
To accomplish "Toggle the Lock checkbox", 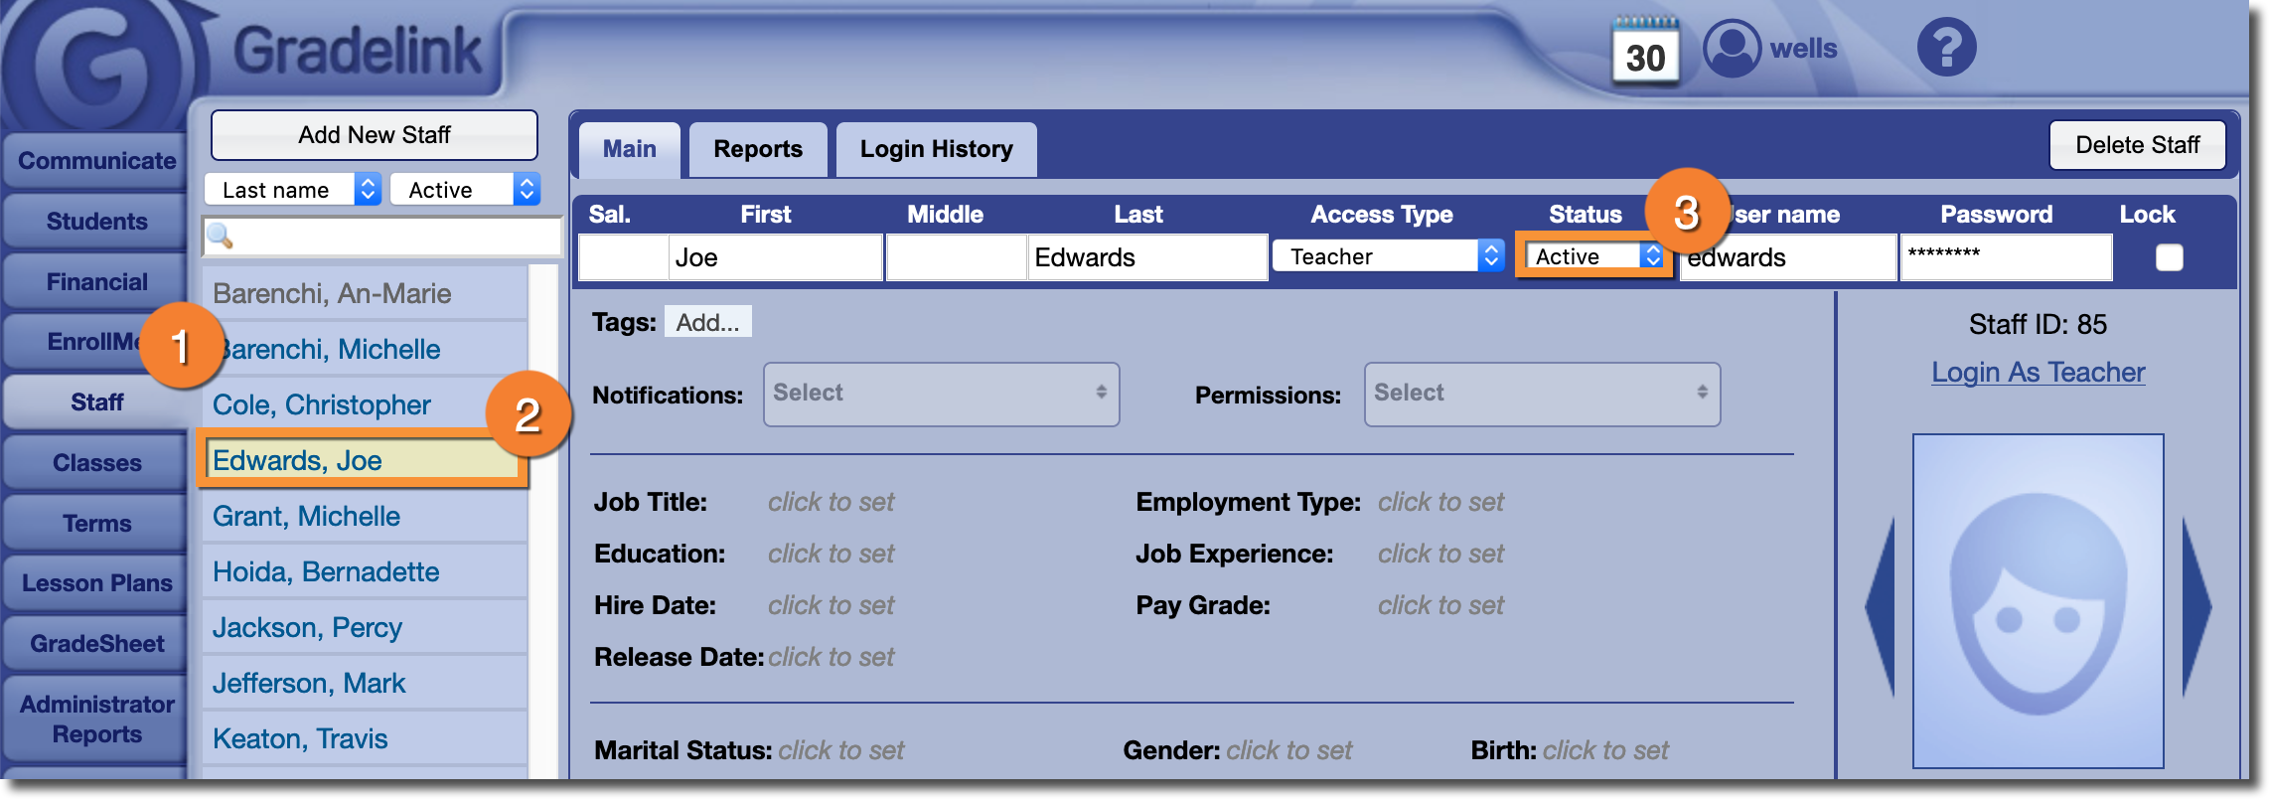I will coord(2169,257).
